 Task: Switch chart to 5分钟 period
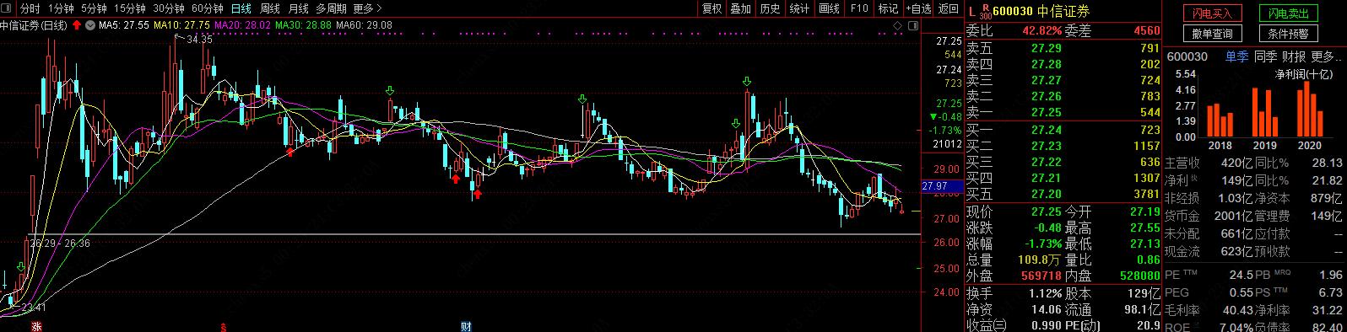(x=94, y=8)
